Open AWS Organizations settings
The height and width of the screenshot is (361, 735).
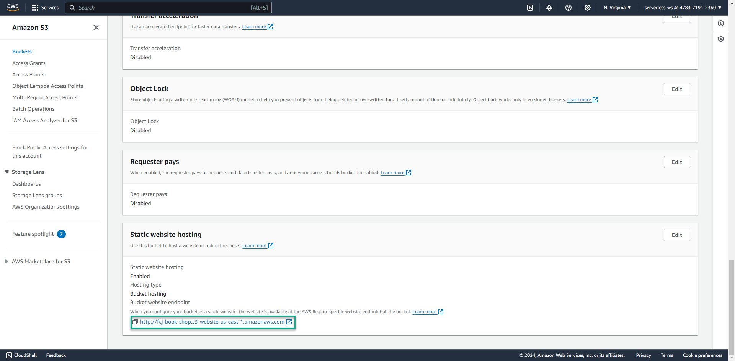(46, 207)
